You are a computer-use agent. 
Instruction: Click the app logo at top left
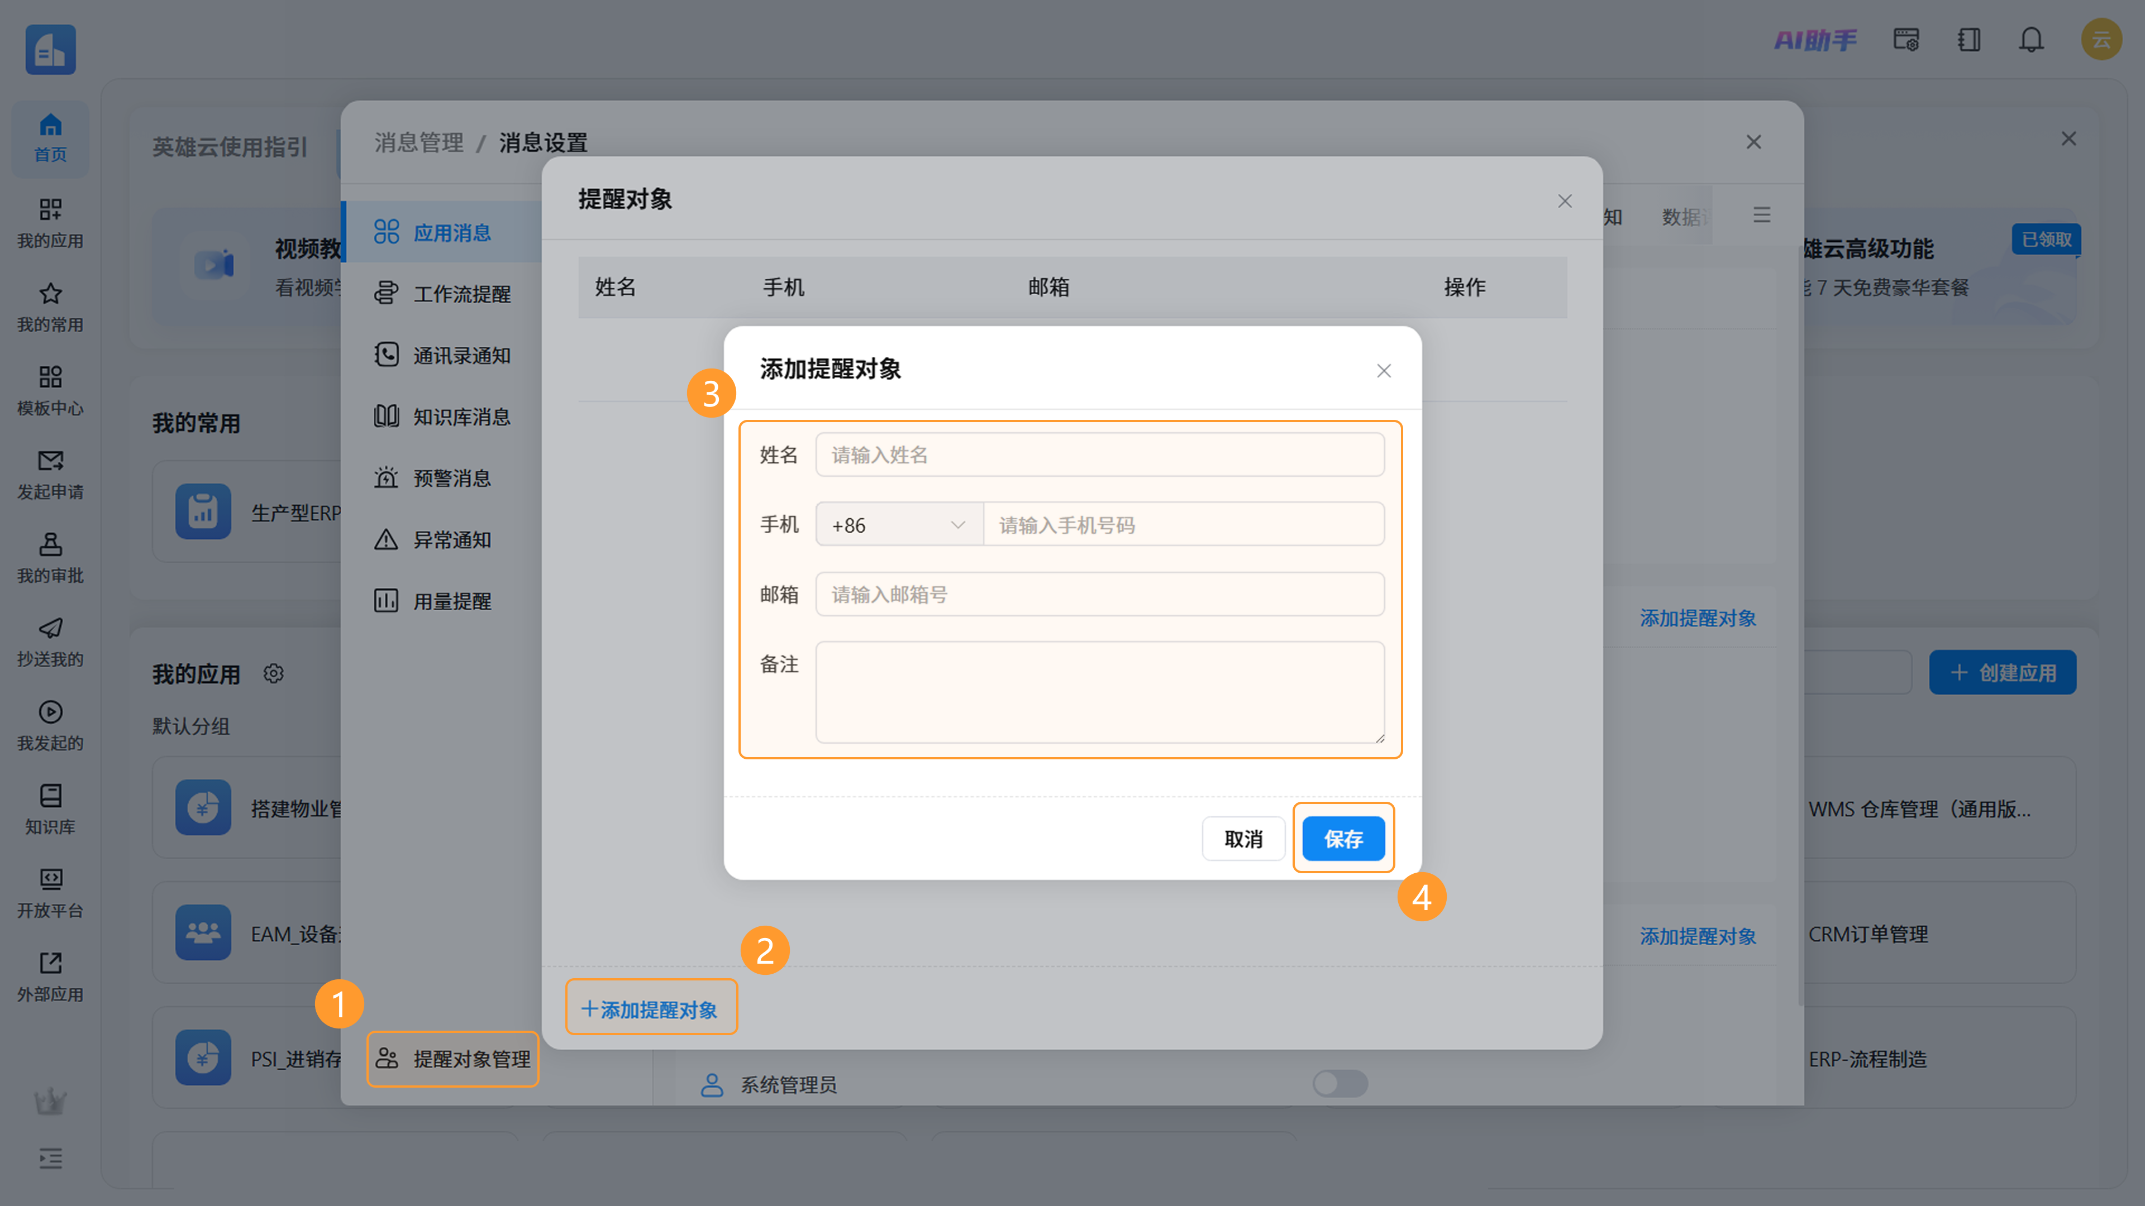tap(50, 49)
